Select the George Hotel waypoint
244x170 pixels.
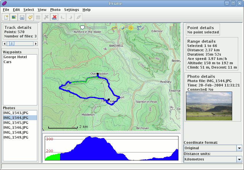(15, 57)
